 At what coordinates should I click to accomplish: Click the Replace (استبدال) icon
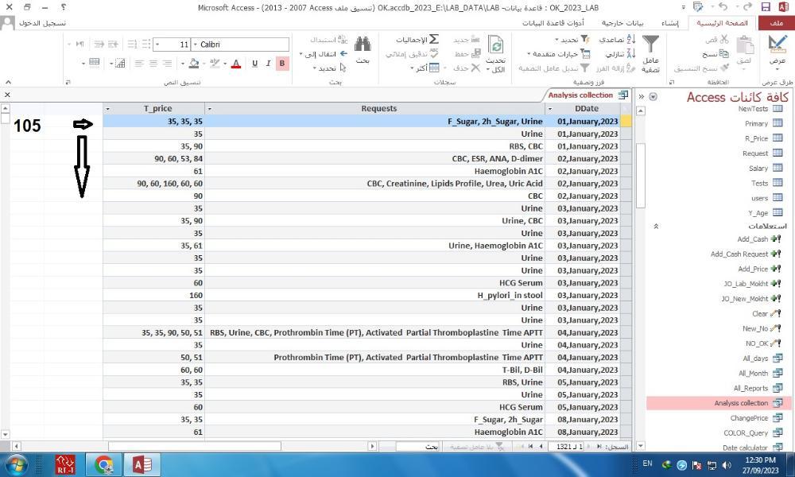[x=343, y=39]
